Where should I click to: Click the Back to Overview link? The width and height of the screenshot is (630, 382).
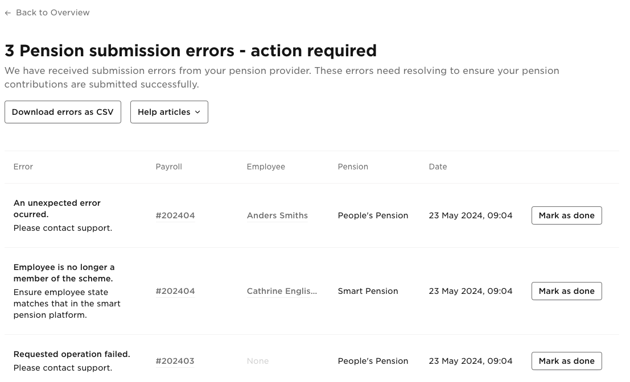(53, 13)
